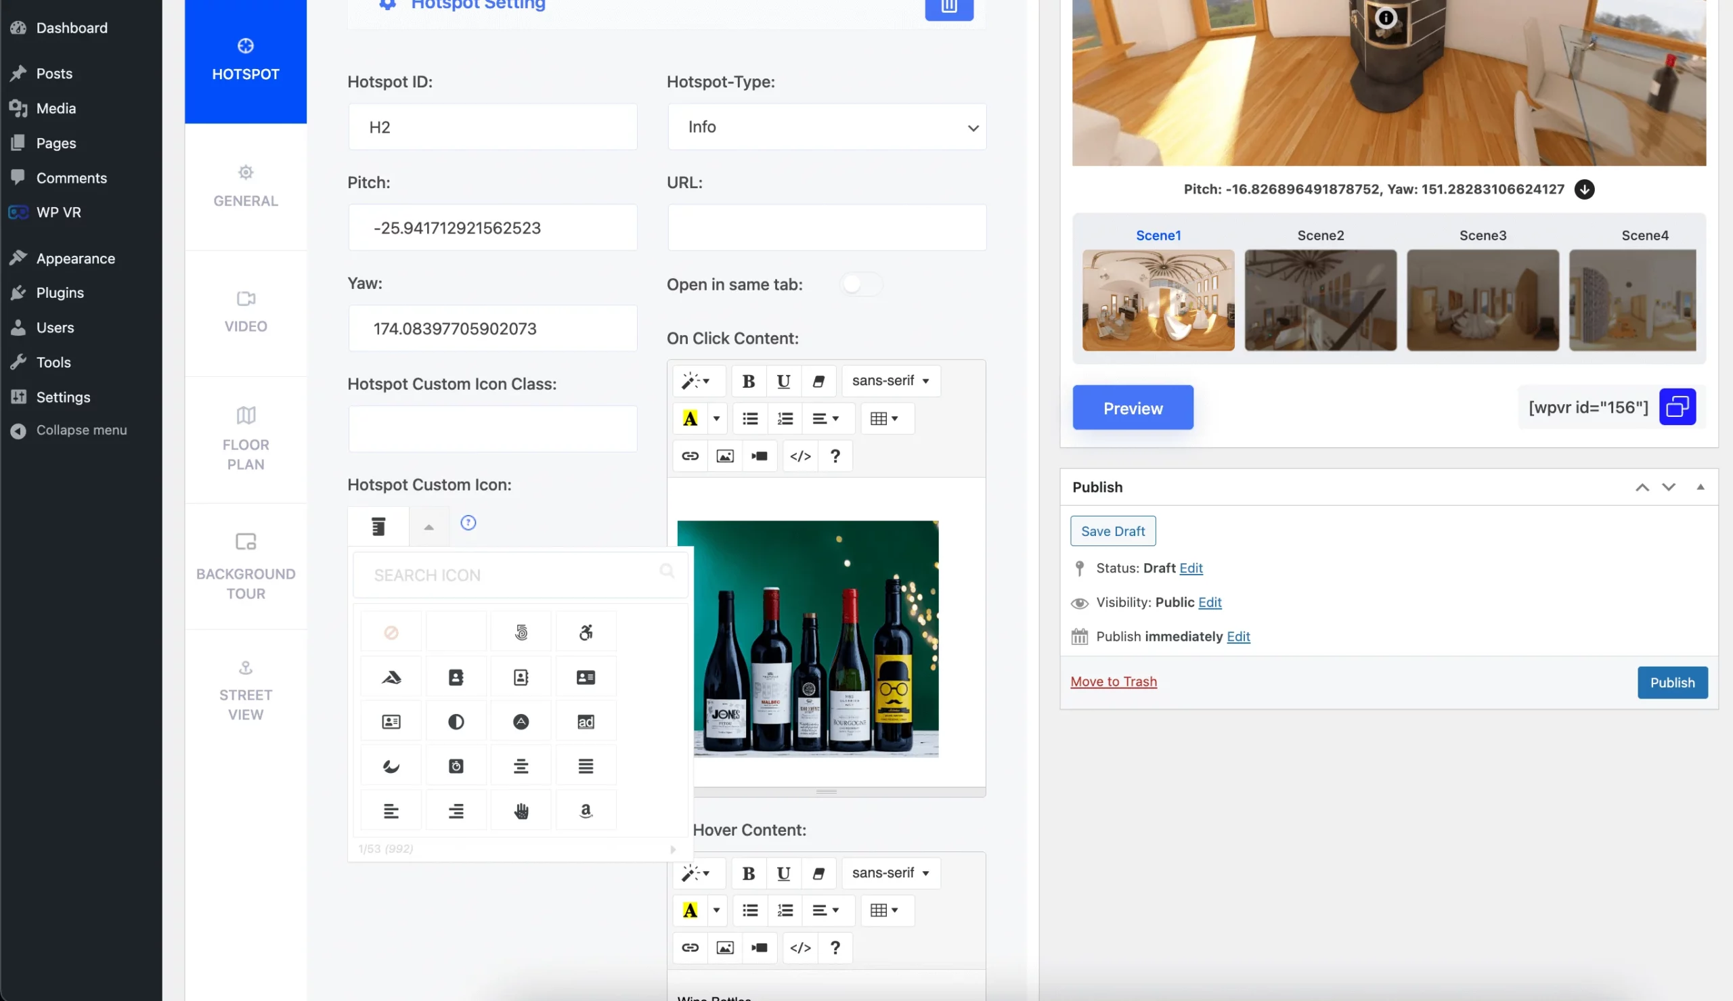This screenshot has height=1001, width=1733.
Task: Click the Preview button
Action: click(1133, 407)
